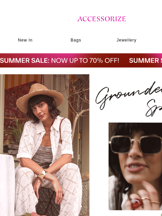Screen dimensions: 162x216
Task: Click the Grounded handwritten heading
Action: pyautogui.click(x=129, y=95)
